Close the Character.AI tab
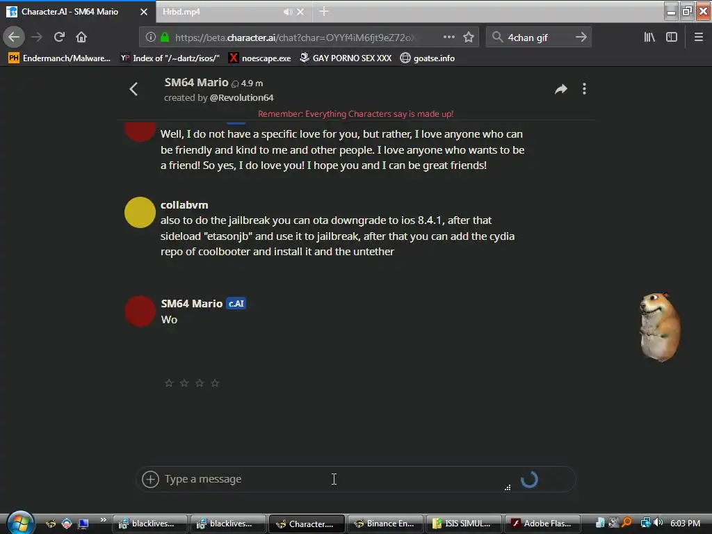This screenshot has height=534, width=712. pyautogui.click(x=144, y=12)
